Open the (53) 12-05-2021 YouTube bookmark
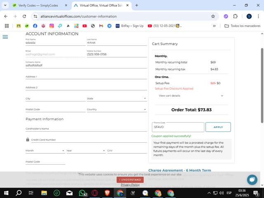Viewport: 264px width, 198px height. [165, 26]
